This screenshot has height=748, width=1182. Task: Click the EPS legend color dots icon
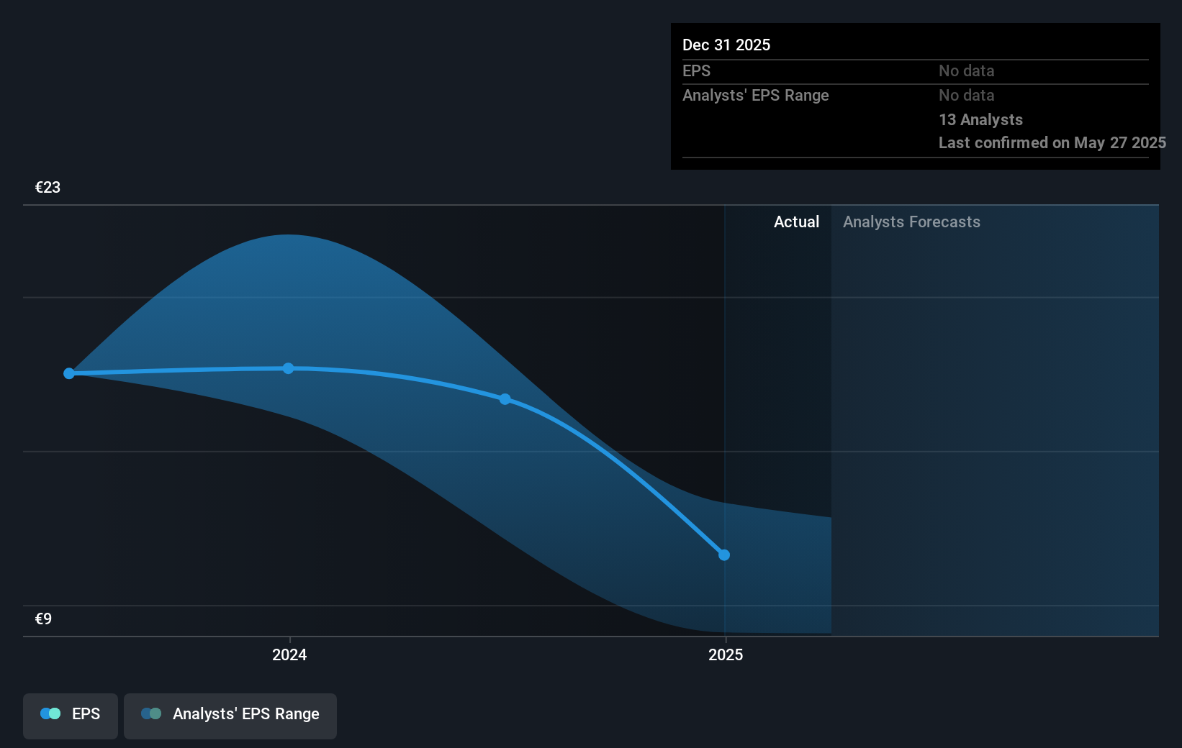pyautogui.click(x=50, y=713)
